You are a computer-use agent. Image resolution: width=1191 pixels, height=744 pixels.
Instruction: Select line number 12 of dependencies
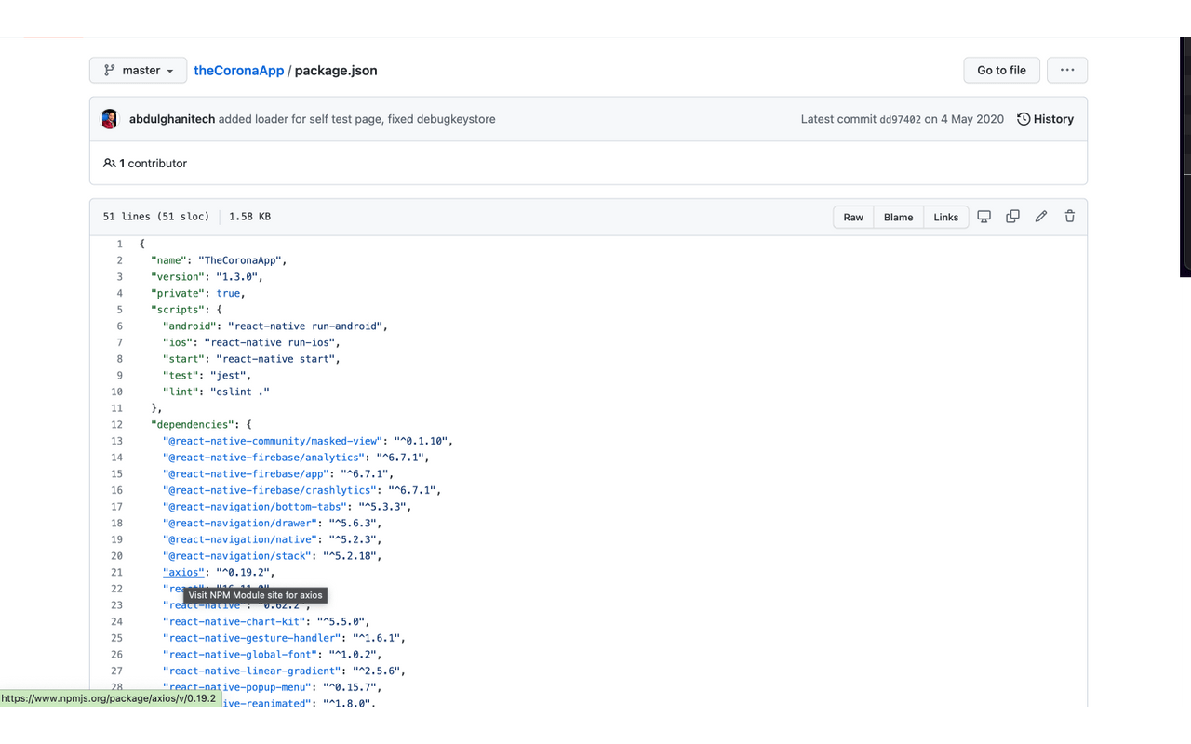116,425
